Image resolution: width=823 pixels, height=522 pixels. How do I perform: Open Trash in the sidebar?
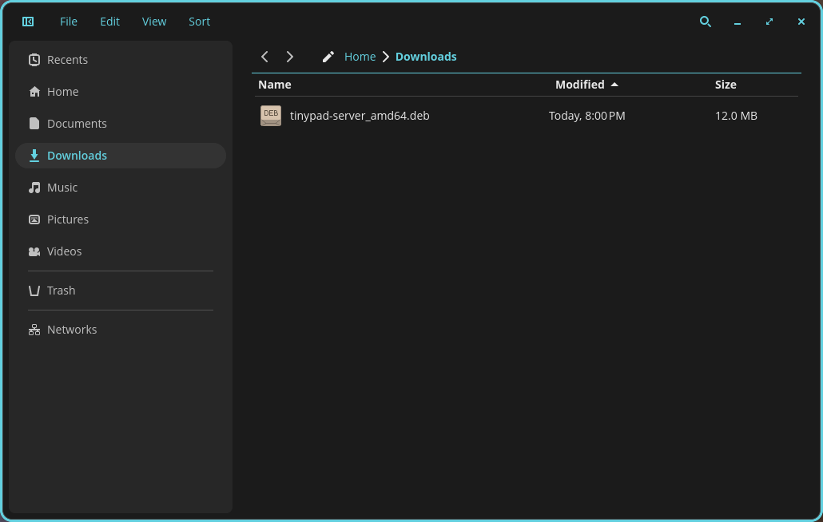pos(121,291)
